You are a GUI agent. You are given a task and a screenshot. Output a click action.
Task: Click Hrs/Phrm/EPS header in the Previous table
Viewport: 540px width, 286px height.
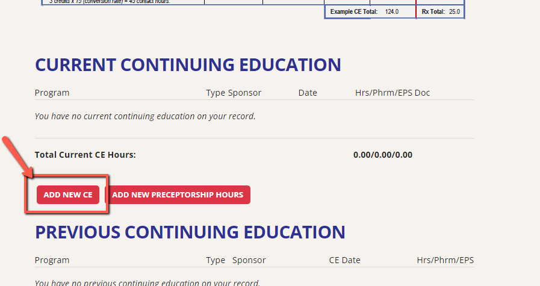coord(445,260)
